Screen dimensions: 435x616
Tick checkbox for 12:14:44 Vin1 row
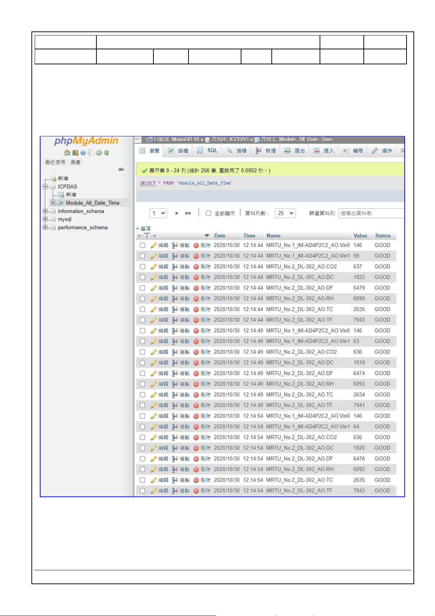click(x=142, y=256)
